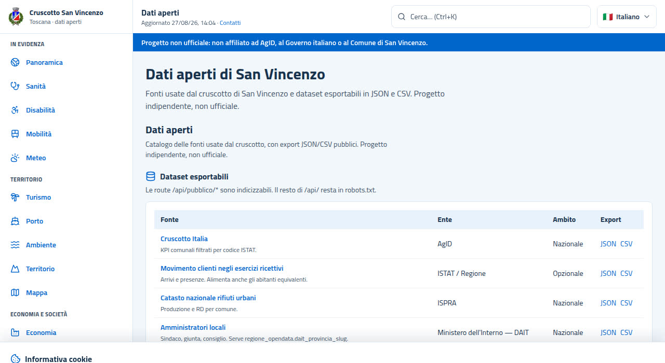Export Amministratori locali as JSON
This screenshot has width=665, height=363.
coord(608,332)
